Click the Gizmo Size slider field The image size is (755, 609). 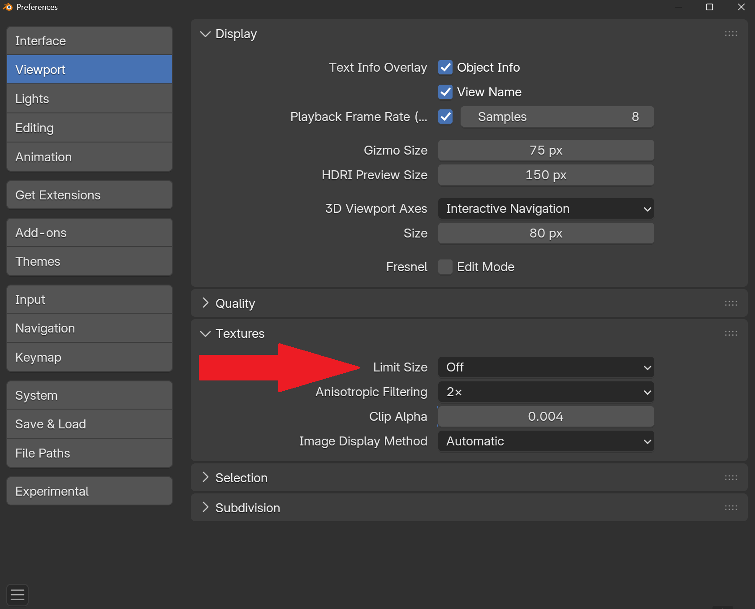click(546, 150)
